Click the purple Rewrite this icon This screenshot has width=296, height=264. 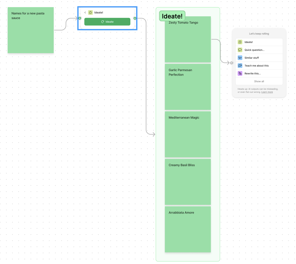click(240, 74)
